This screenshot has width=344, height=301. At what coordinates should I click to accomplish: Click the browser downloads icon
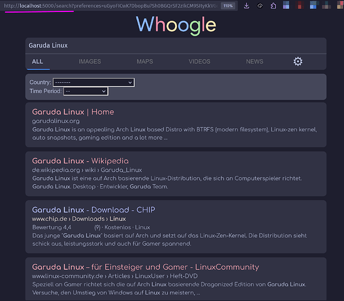246,5
